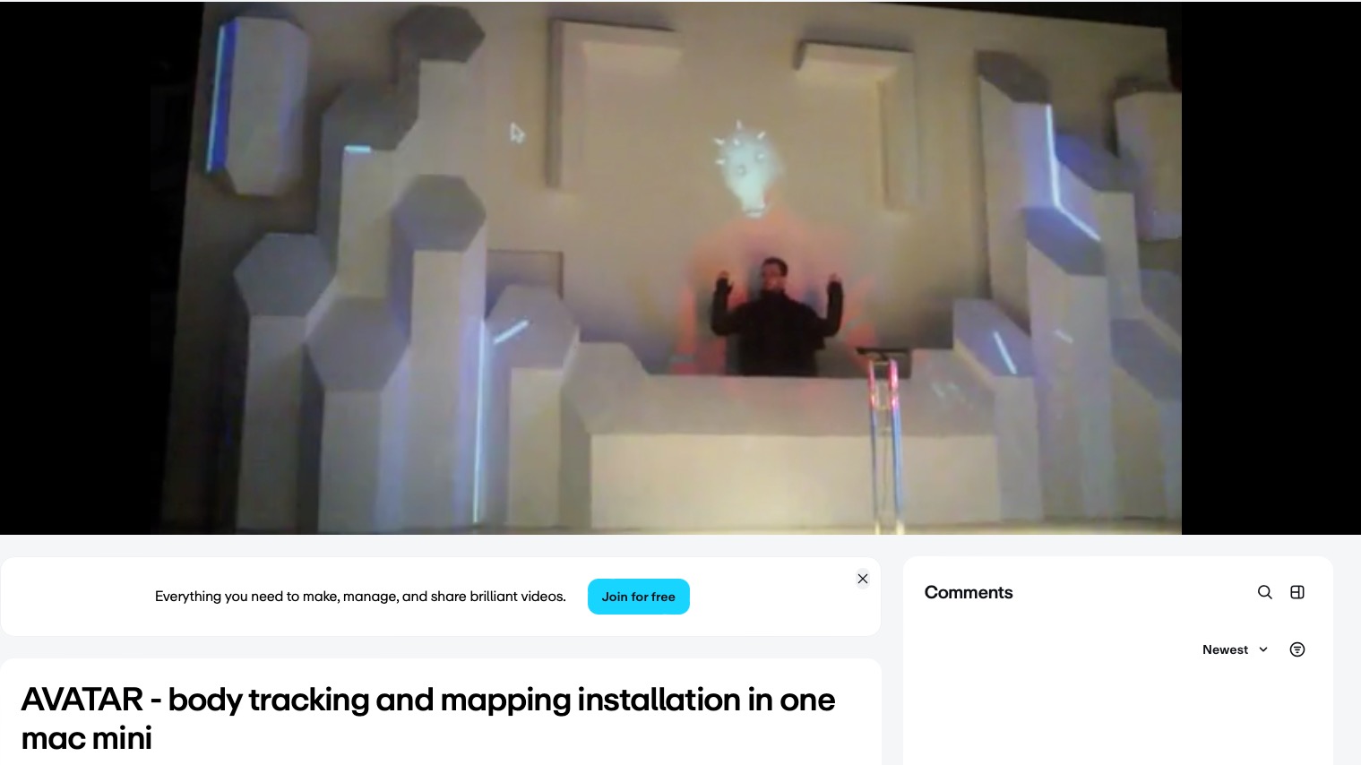This screenshot has width=1361, height=765.
Task: Click the black letterbox area right of video
Action: tap(1271, 269)
